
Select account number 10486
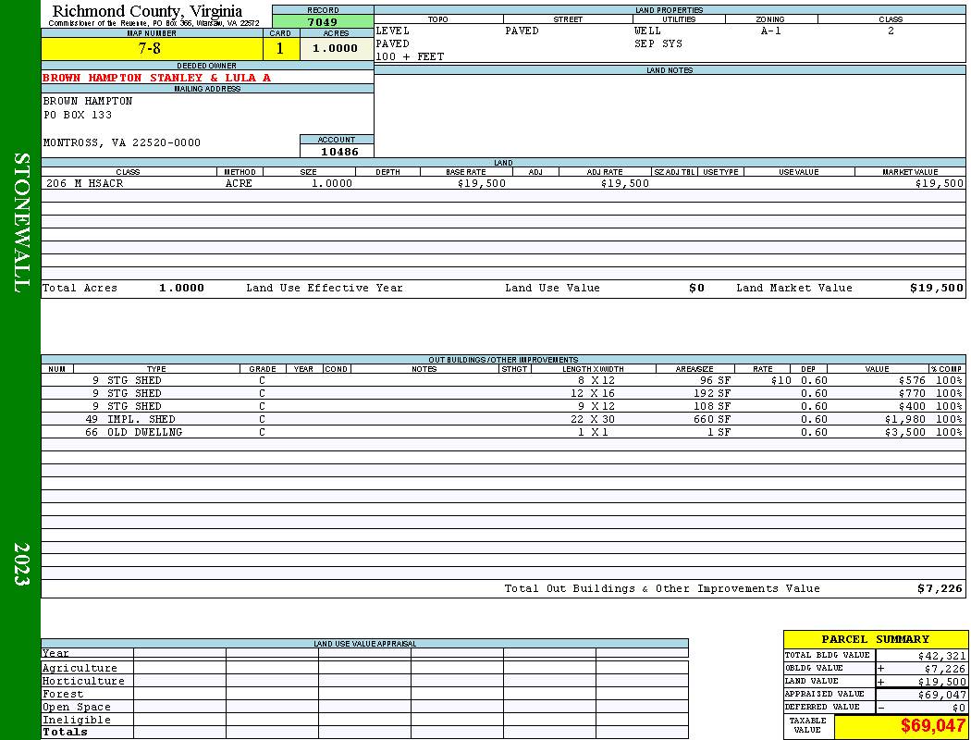pos(339,152)
